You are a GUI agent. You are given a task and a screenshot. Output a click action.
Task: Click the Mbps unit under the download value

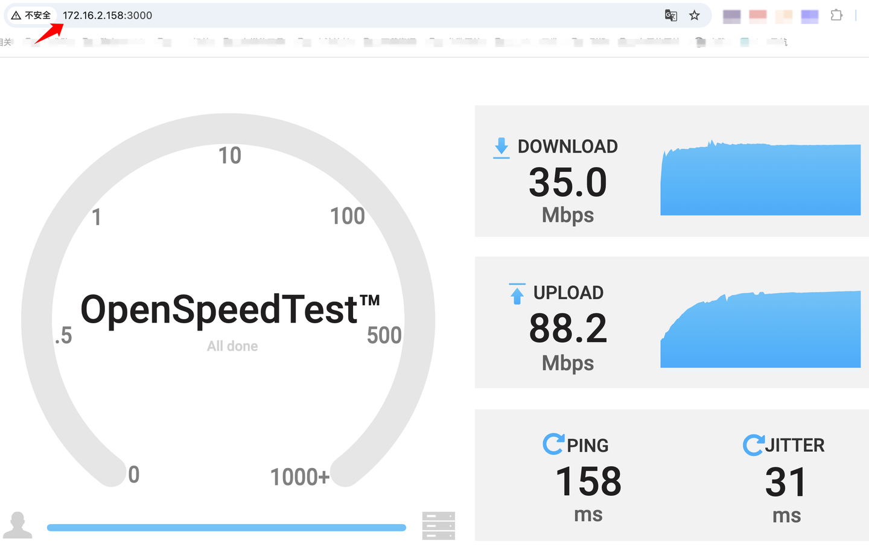tap(568, 215)
